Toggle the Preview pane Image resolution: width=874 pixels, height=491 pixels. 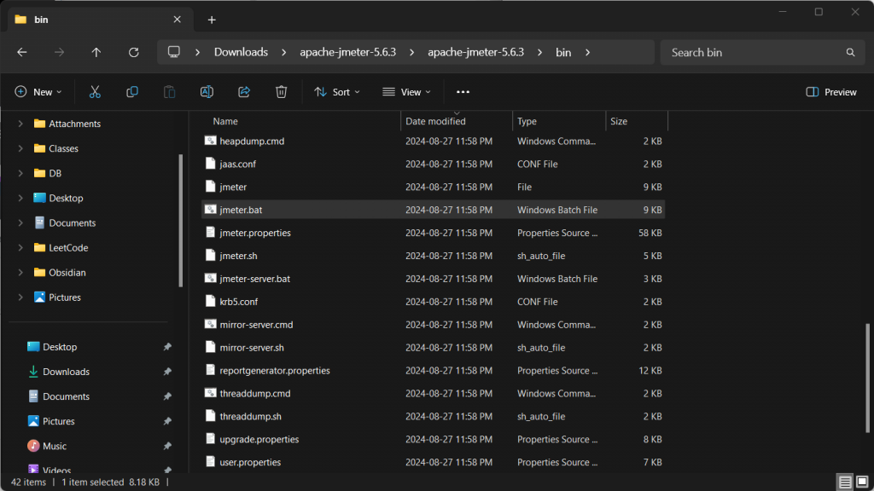click(831, 92)
